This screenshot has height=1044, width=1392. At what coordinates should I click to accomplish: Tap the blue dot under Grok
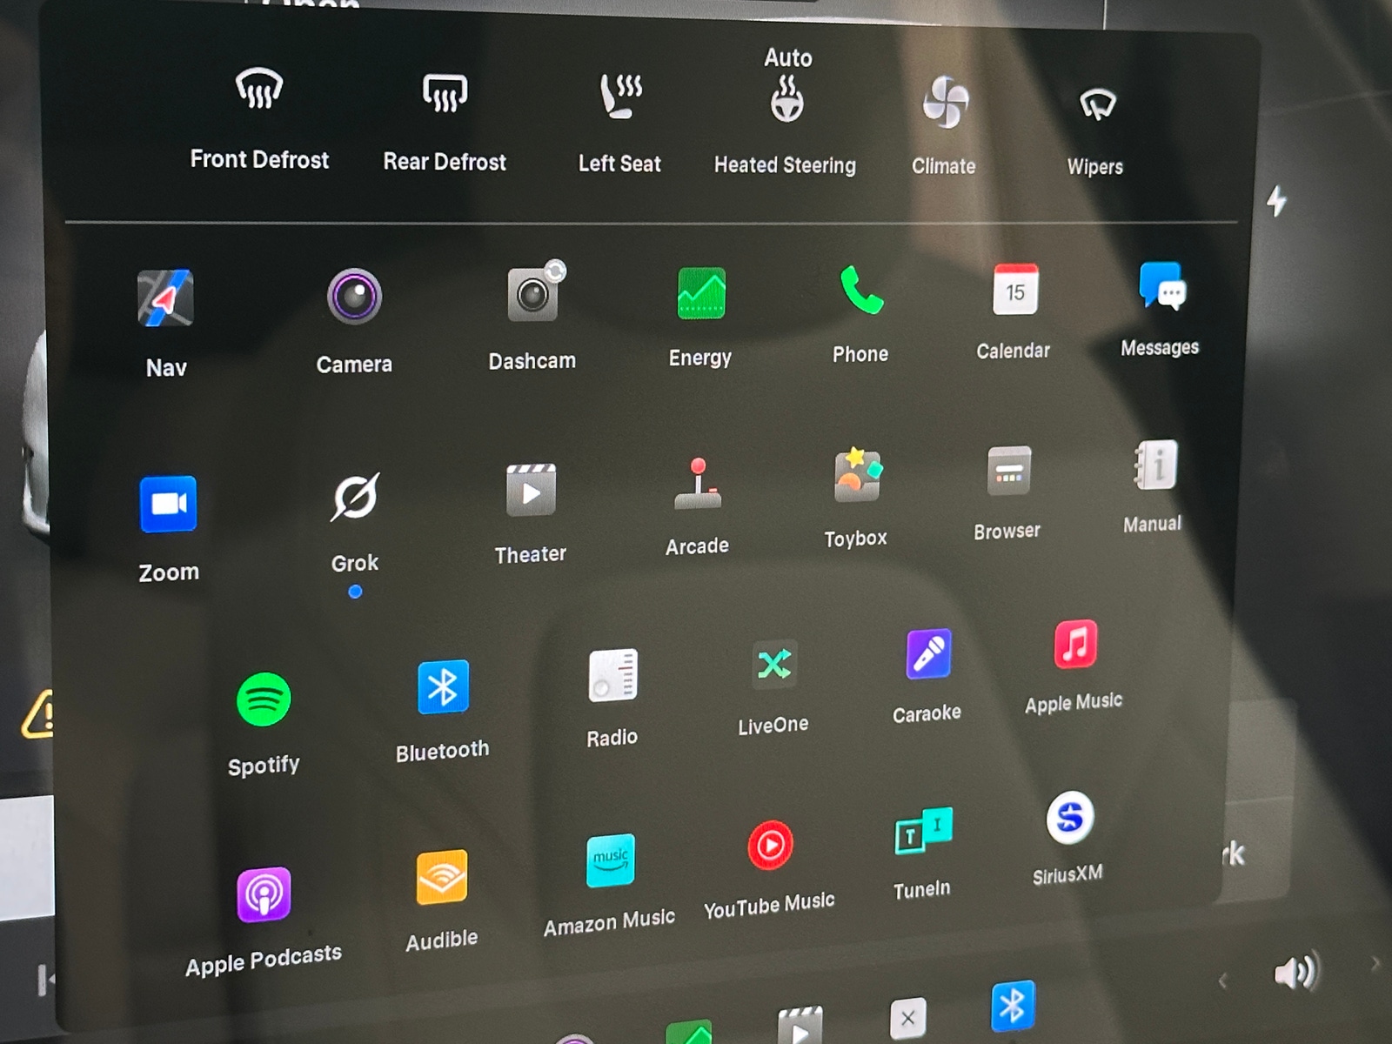[355, 592]
